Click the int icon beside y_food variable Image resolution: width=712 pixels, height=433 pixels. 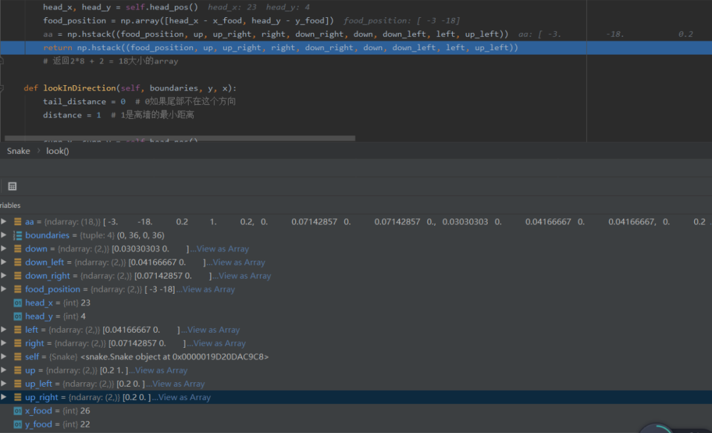[x=18, y=424]
